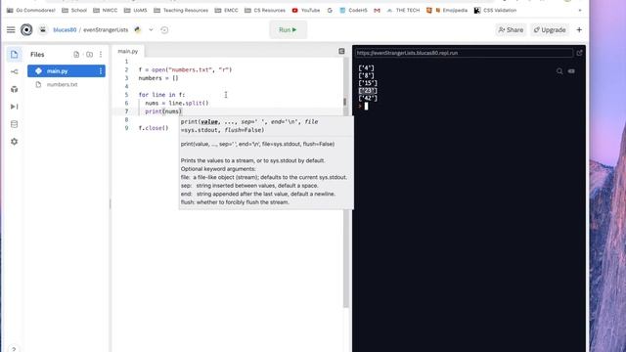The height and width of the screenshot is (352, 626).
Task: Click code line 2 with open numbers.txt
Action: pyautogui.click(x=185, y=69)
